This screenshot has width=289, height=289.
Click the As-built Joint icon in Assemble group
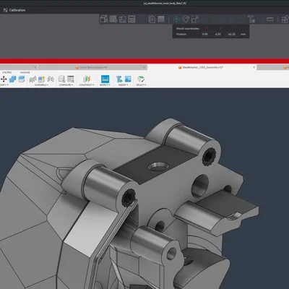(x=51, y=79)
